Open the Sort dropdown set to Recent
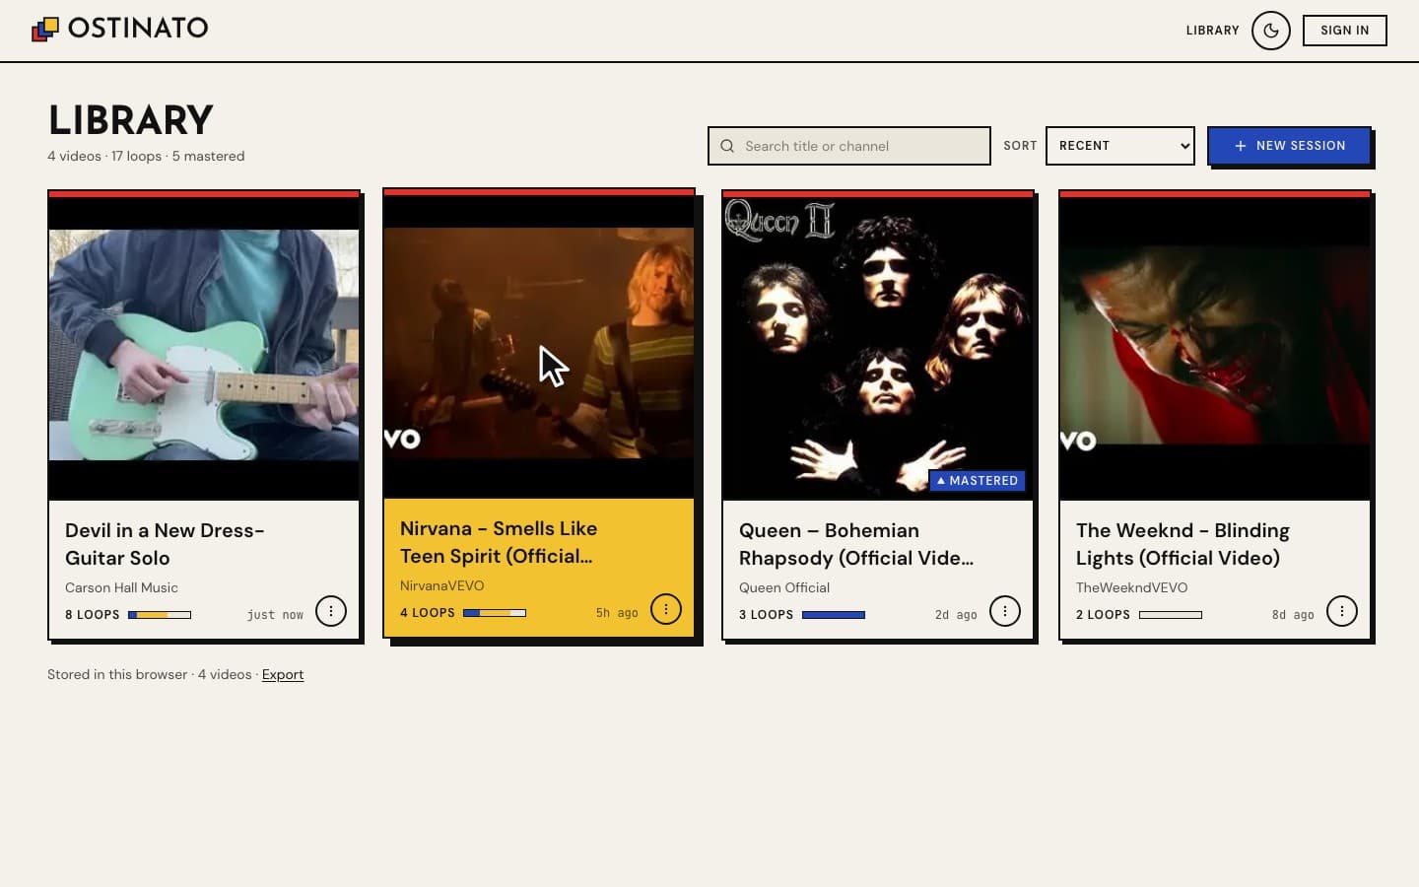Screen dimensions: 1419x887 tap(1120, 146)
